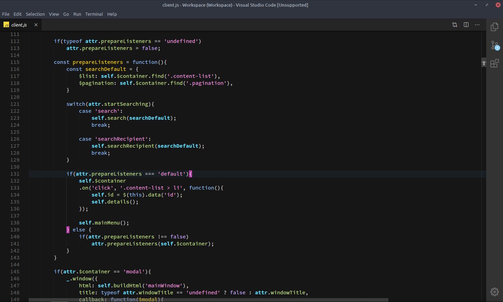The image size is (503, 302).
Task: Open the Extensions view
Action: coord(494,63)
